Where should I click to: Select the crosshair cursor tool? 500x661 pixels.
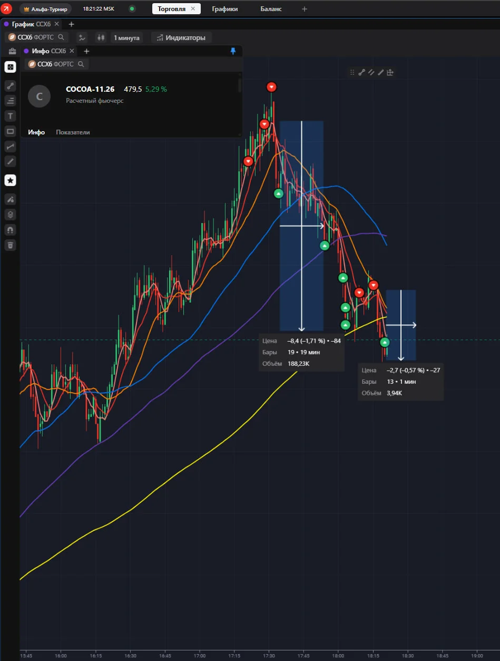pos(11,67)
